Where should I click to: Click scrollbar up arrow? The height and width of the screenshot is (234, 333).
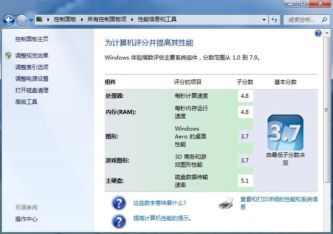(327, 33)
